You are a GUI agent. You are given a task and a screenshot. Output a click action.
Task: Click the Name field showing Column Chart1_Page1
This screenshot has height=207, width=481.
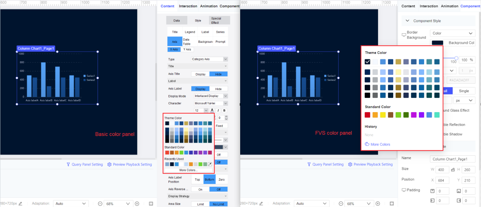(452, 159)
